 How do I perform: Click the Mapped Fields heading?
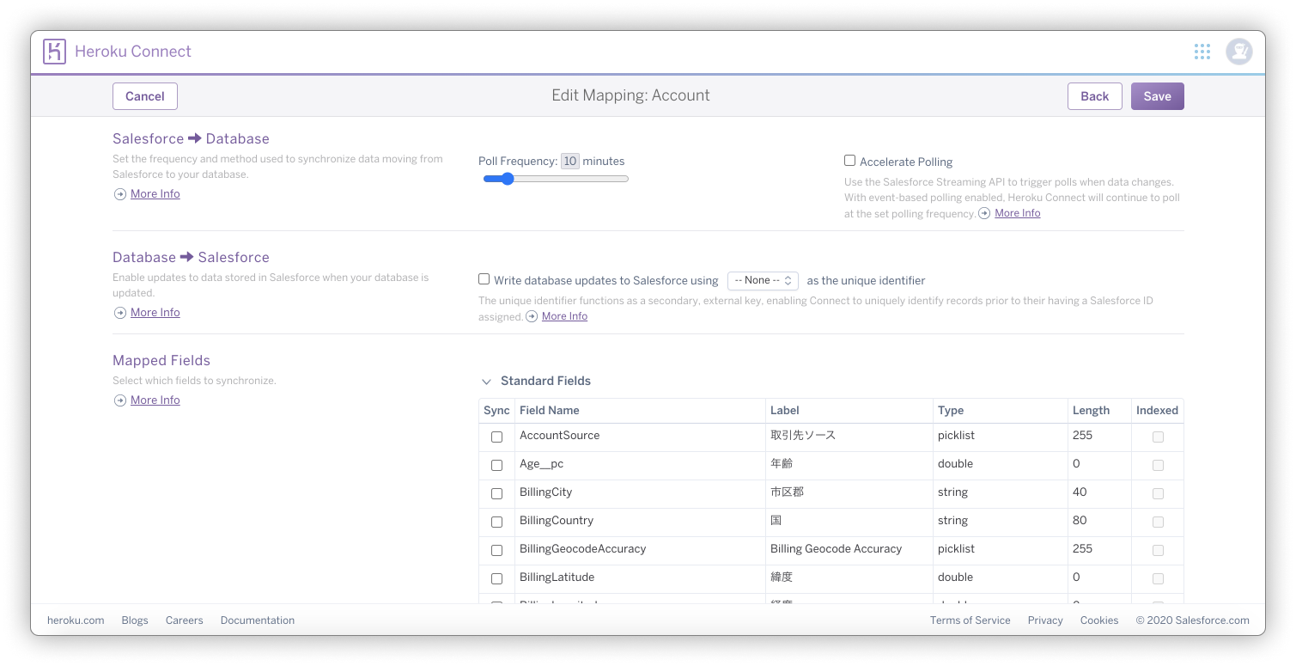(161, 361)
